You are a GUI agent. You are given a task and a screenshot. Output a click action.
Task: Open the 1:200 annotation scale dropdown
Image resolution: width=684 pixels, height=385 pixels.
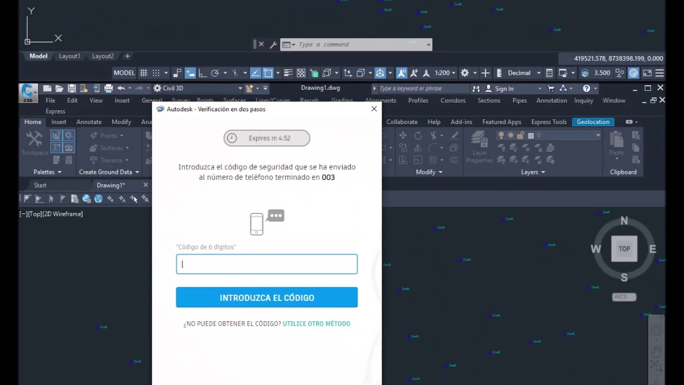[x=445, y=73]
